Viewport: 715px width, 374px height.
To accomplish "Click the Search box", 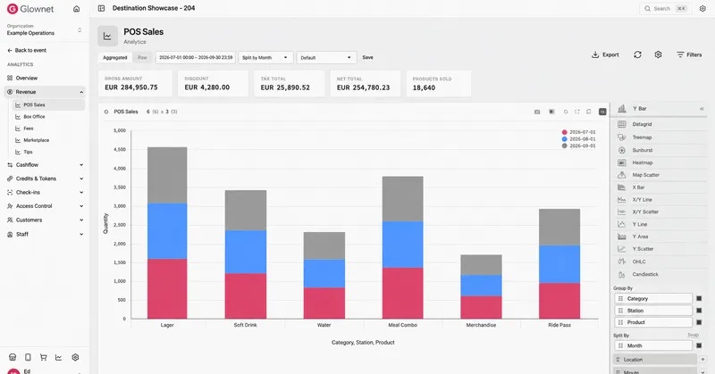I will click(x=664, y=9).
